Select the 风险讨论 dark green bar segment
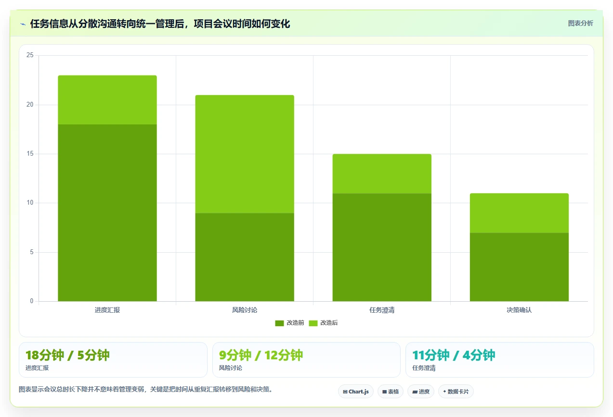The image size is (613, 417). pos(245,257)
